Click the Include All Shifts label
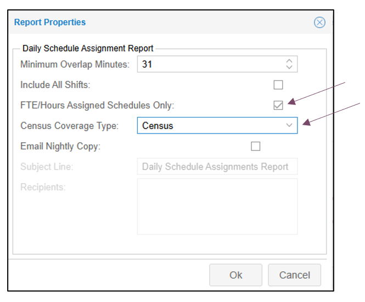Screen dimensions: 365x302 point(55,85)
